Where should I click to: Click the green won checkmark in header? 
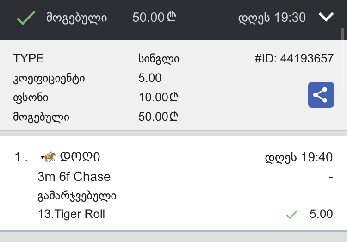[26, 18]
